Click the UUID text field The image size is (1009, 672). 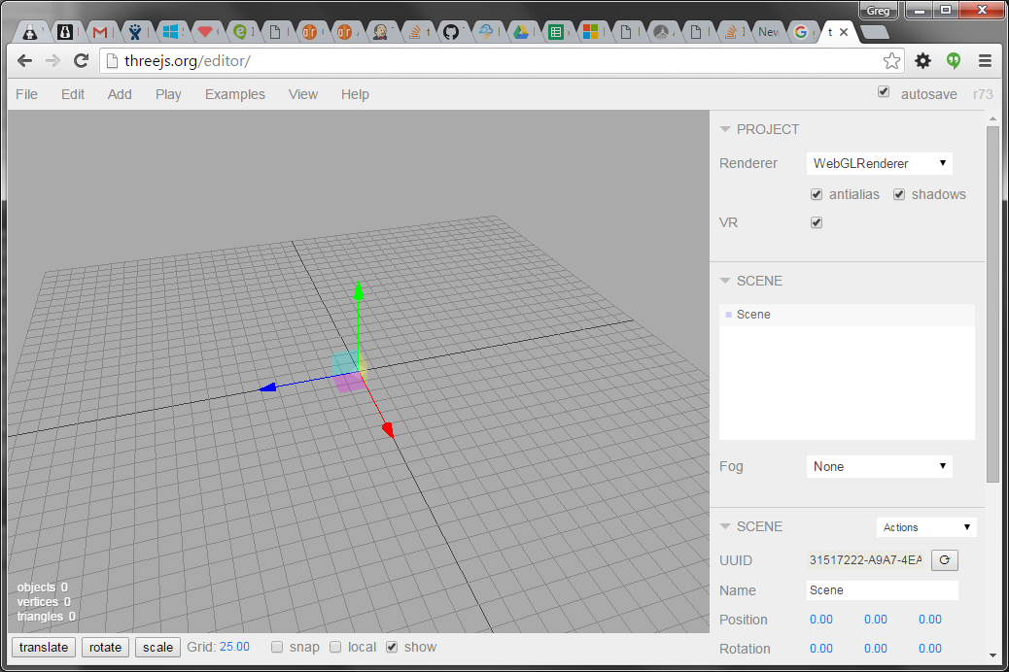[865, 560]
